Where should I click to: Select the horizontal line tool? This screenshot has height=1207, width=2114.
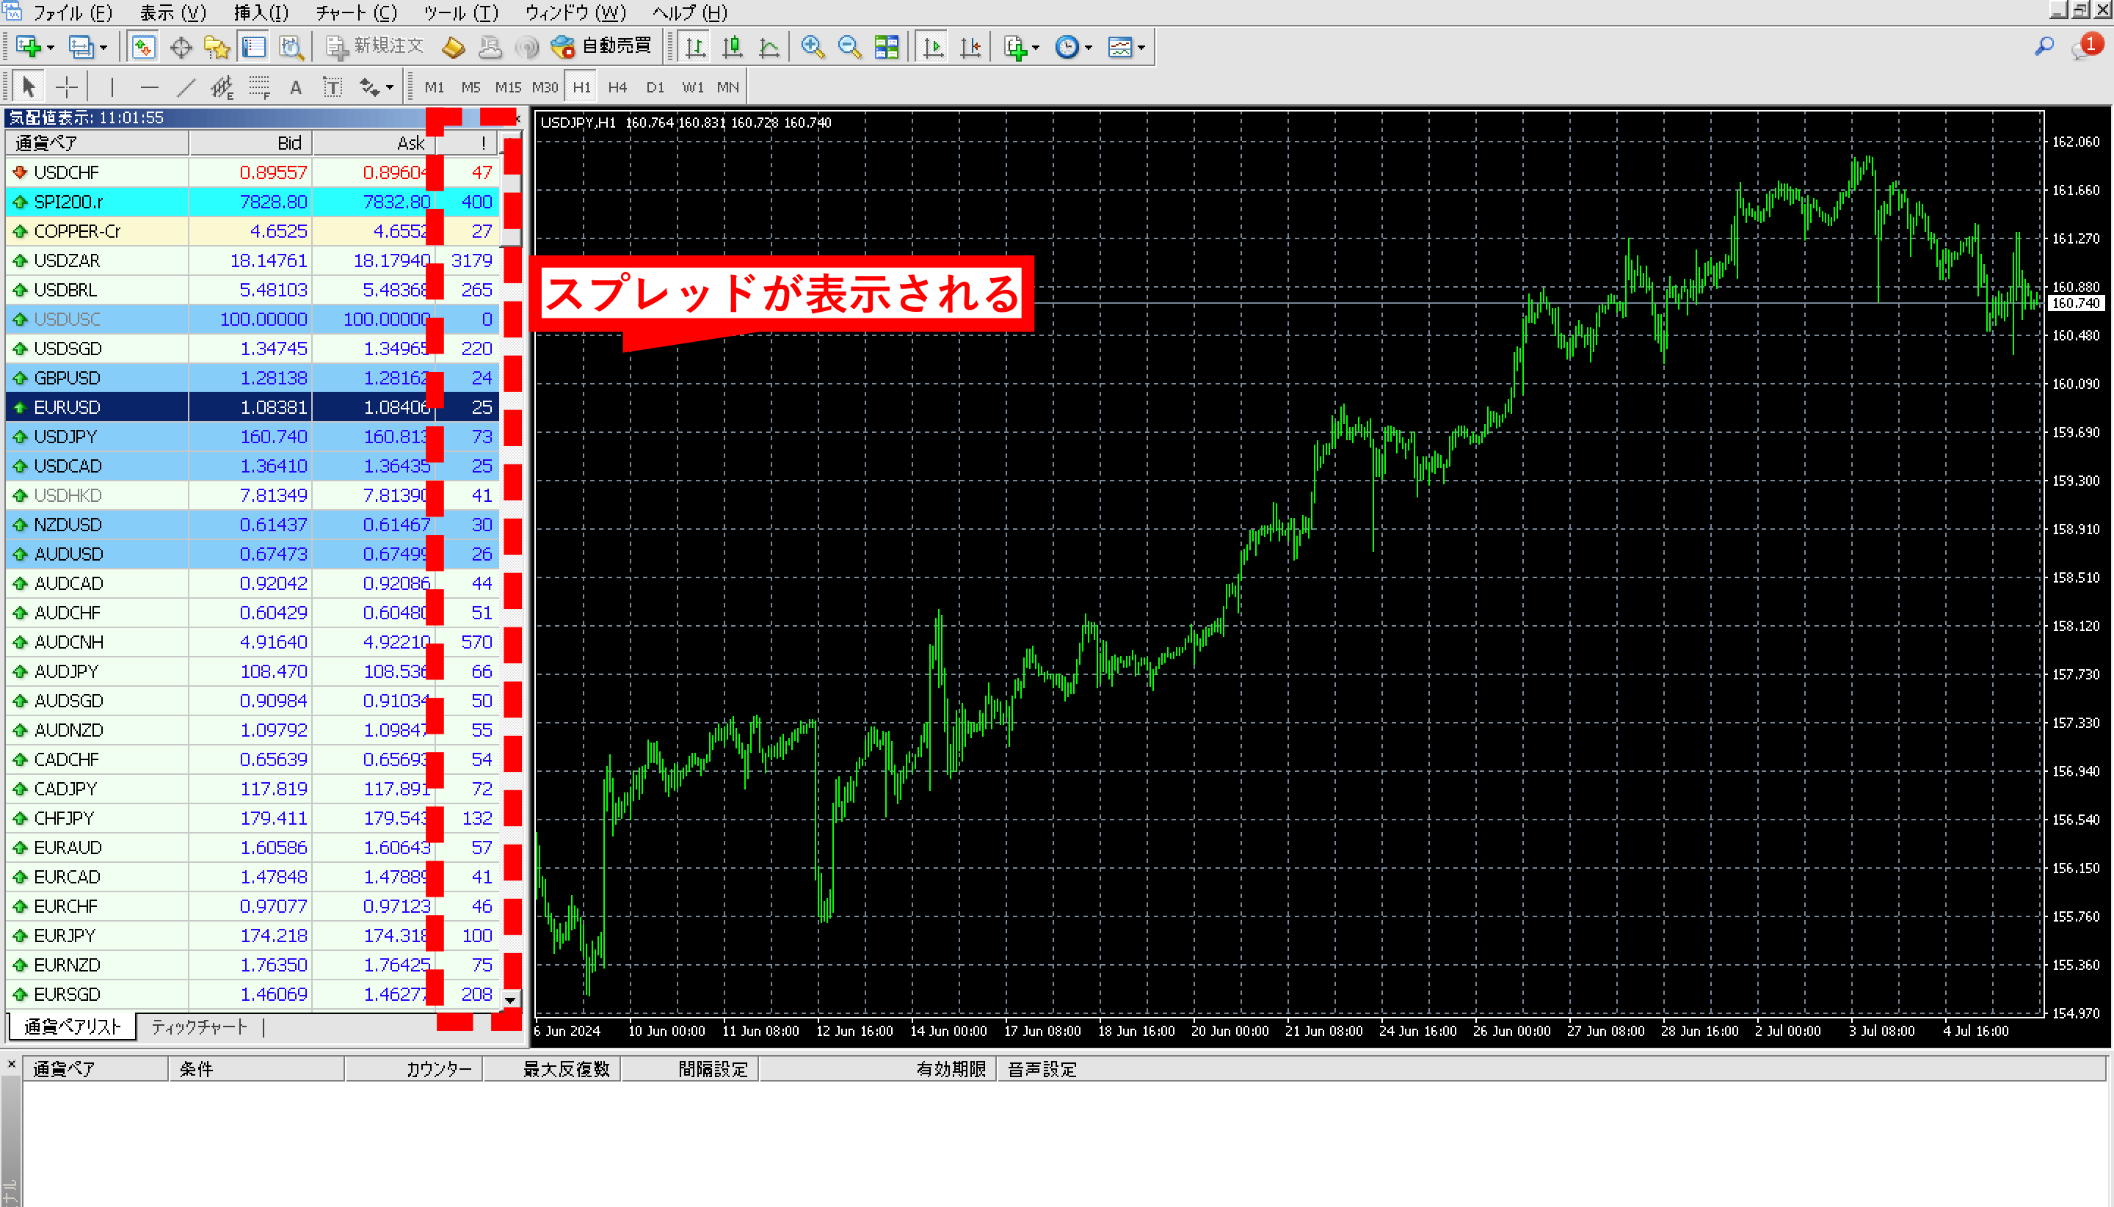149,87
